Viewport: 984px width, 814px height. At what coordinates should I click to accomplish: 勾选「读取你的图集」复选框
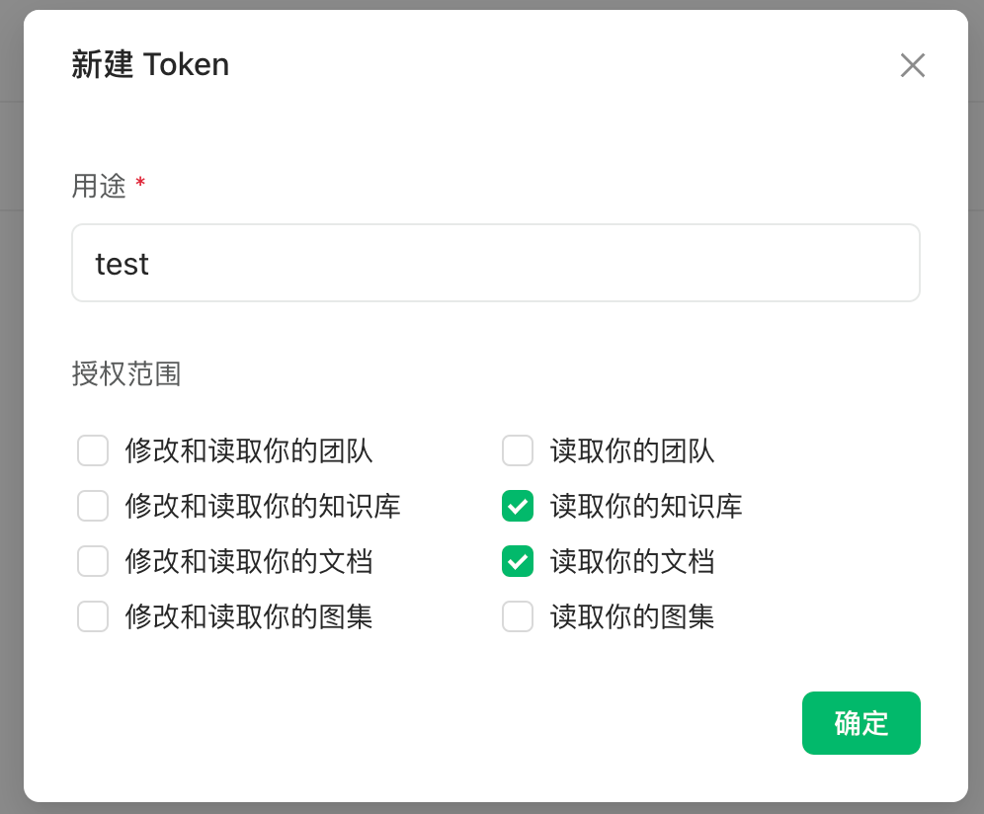pyautogui.click(x=518, y=616)
